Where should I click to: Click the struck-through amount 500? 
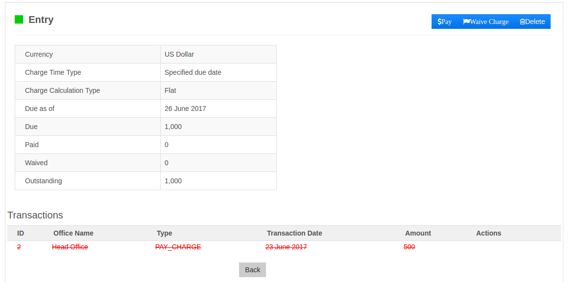(409, 247)
